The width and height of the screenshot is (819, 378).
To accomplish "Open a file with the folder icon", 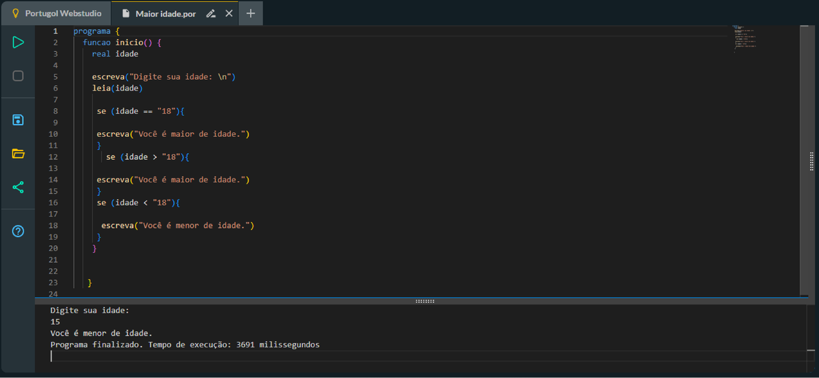I will tap(18, 153).
